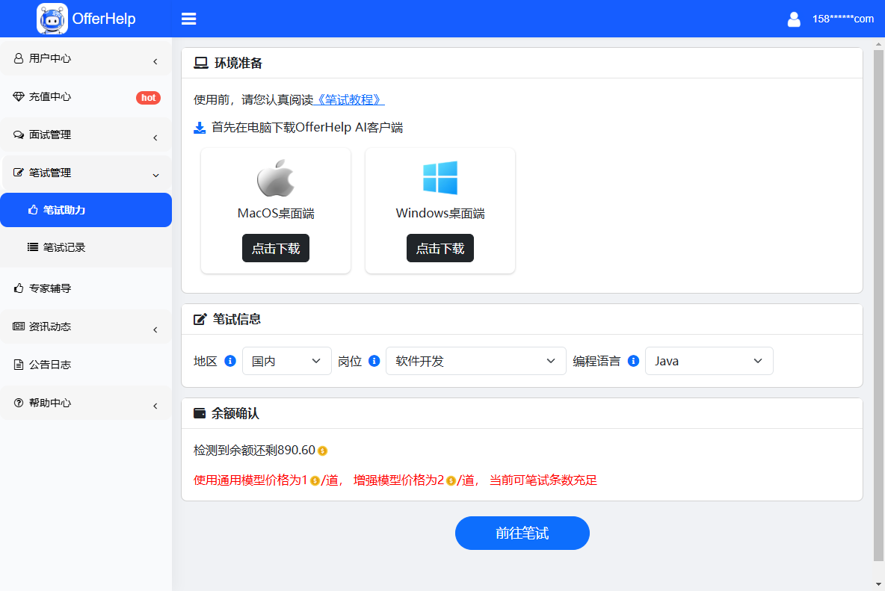Toggle the hamburger sidebar menu

pyautogui.click(x=188, y=19)
